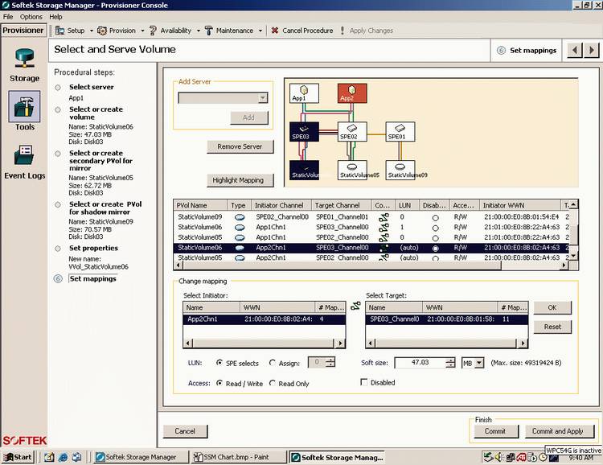
Task: Click Reset button
Action: 552,327
